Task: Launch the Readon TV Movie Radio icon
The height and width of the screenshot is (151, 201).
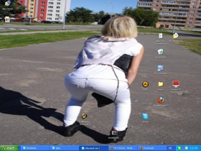Action: (176, 87)
